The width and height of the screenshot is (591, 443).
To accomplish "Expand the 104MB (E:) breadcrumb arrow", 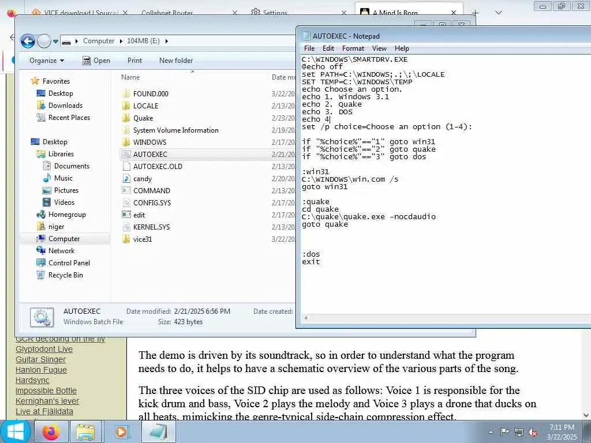I will pos(166,41).
